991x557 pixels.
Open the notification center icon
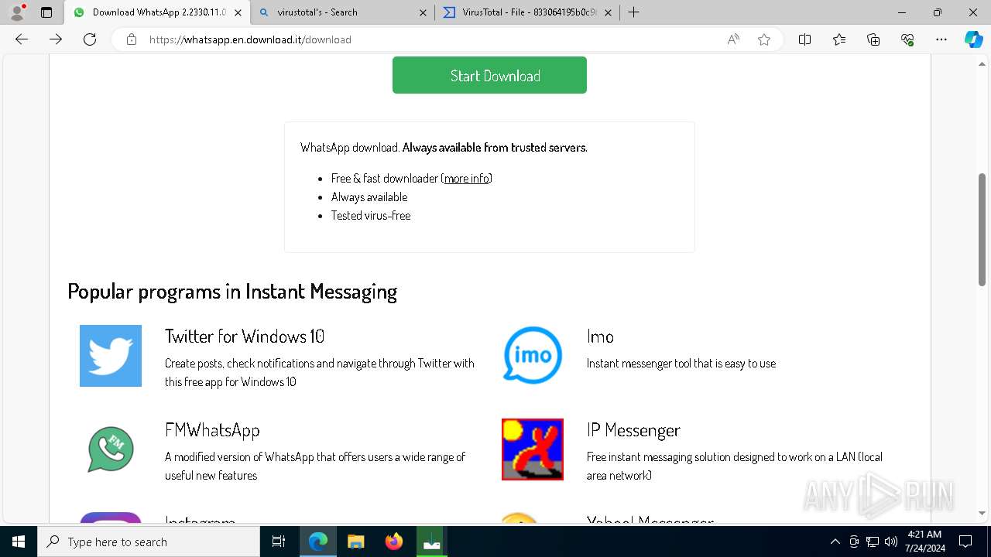[965, 542]
